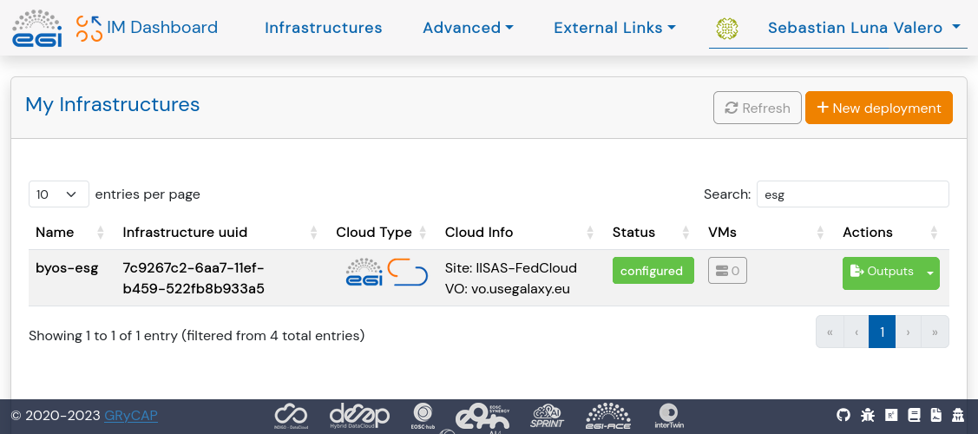This screenshot has height=434, width=978.
Task: Click the Search input field
Action: [x=852, y=194]
